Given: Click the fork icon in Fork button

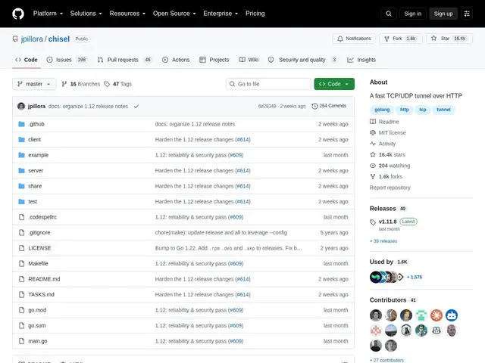Looking at the screenshot, I should click(386, 39).
